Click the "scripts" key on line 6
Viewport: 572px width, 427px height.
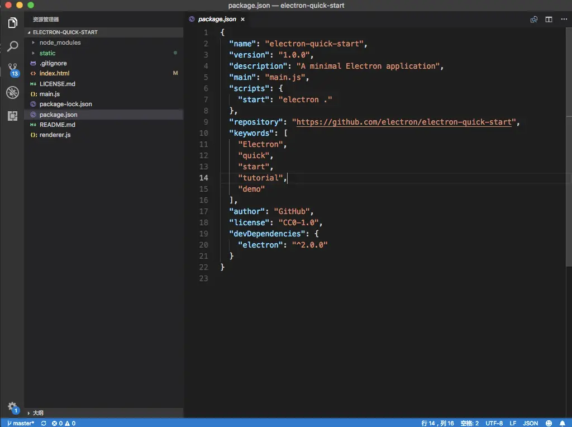pos(249,89)
